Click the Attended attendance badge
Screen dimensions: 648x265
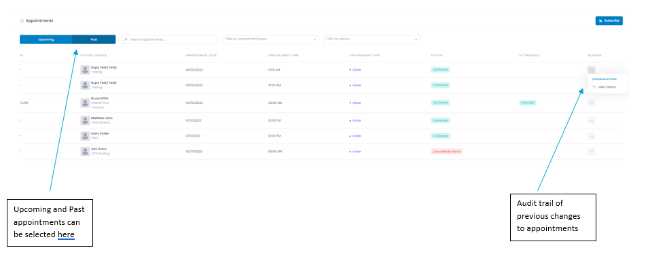click(527, 103)
